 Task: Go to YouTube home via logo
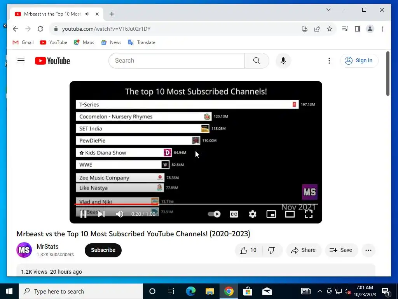pos(52,61)
